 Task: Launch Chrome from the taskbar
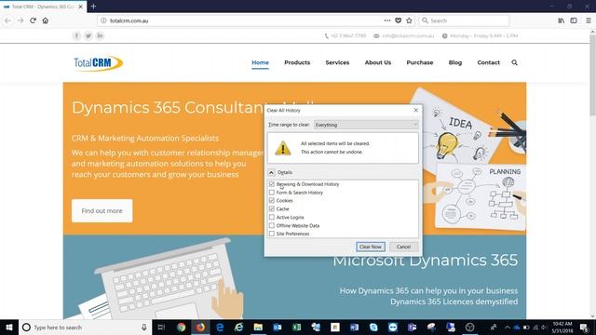tap(181, 327)
